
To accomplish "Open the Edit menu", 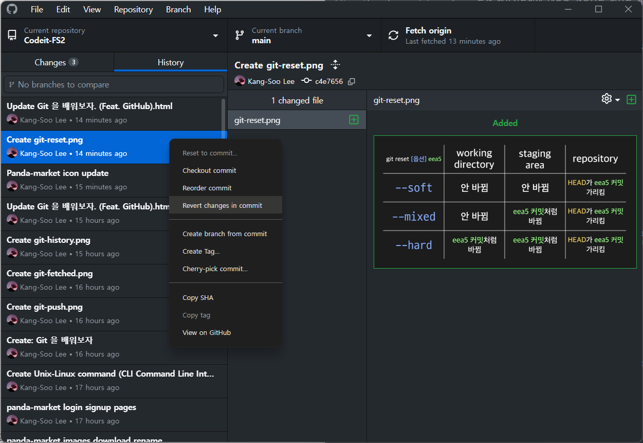I will pos(63,9).
